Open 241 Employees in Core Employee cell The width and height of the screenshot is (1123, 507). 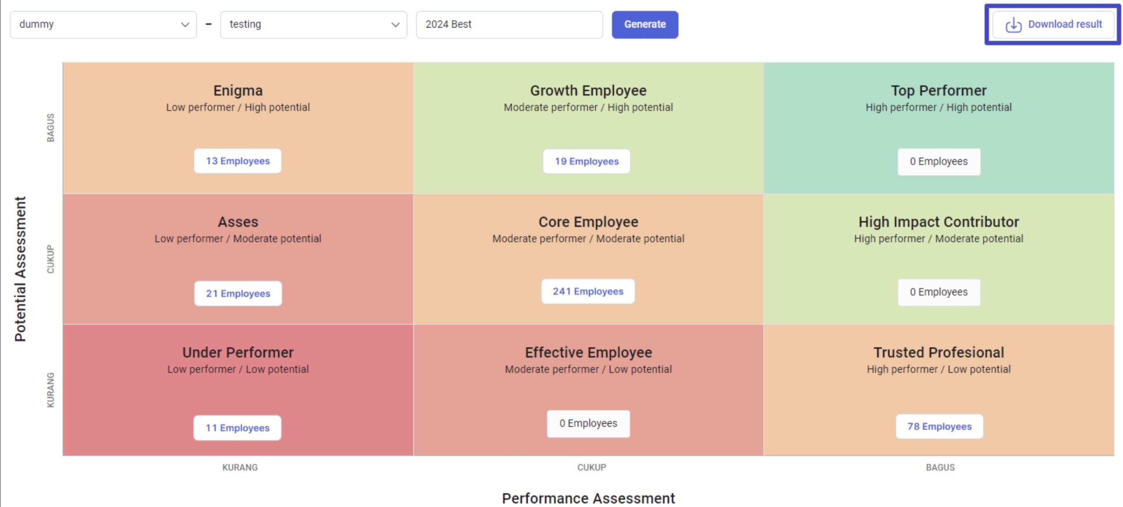(587, 291)
